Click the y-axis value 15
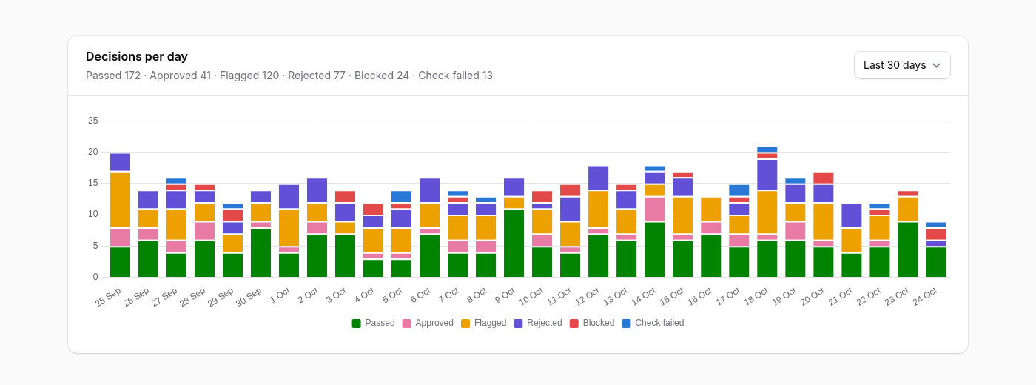The height and width of the screenshot is (385, 1036). click(92, 183)
